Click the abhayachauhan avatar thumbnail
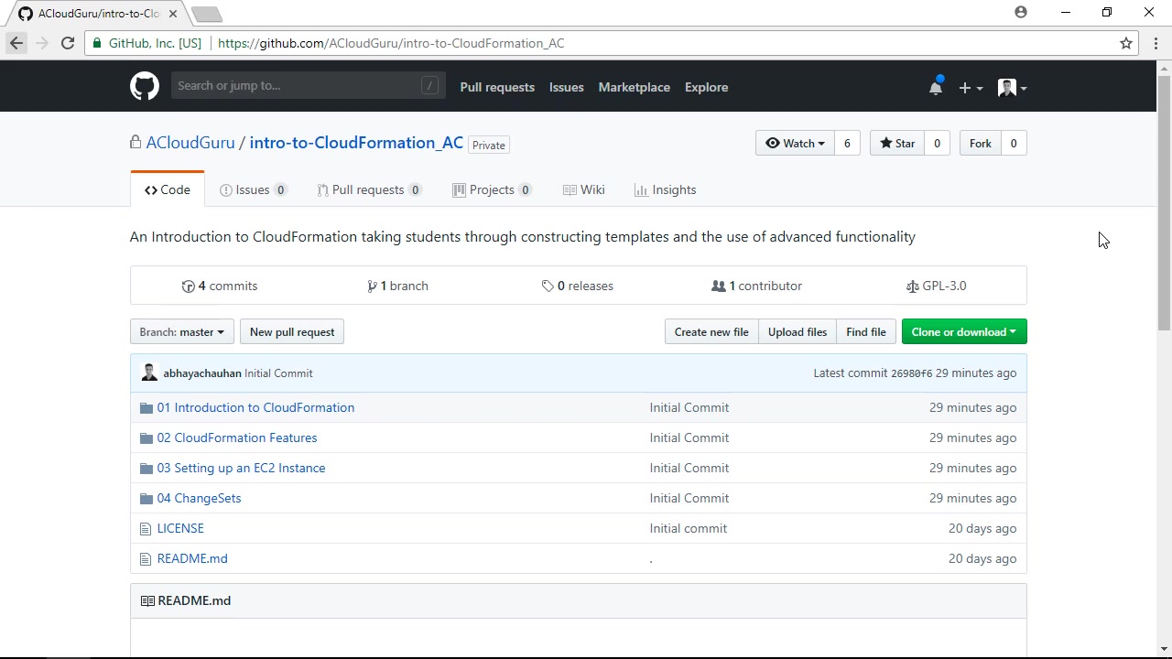Viewport: 1172px width, 659px height. (x=149, y=373)
